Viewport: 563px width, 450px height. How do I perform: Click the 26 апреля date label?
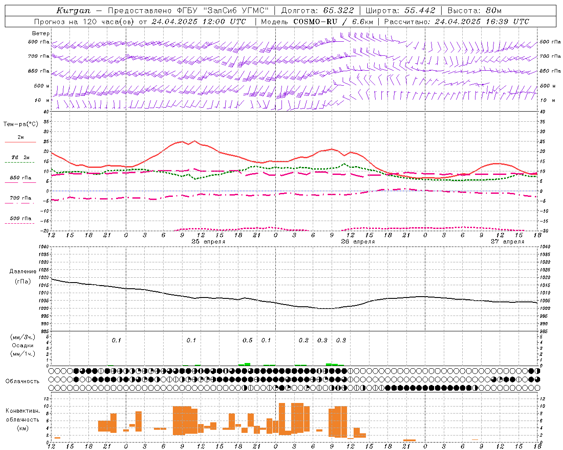coord(358,241)
